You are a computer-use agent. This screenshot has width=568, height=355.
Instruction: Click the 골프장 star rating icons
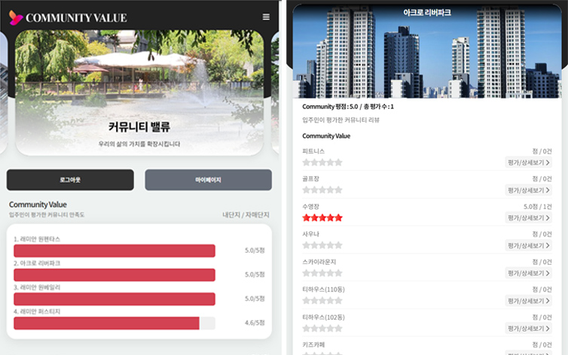[322, 190]
